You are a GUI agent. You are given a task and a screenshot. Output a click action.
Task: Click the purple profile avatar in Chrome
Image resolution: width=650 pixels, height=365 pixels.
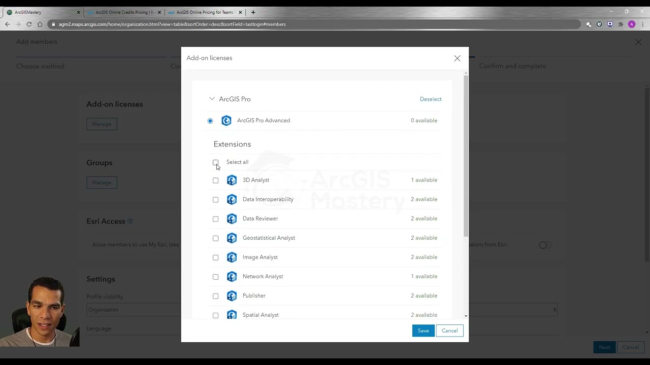[x=632, y=24]
